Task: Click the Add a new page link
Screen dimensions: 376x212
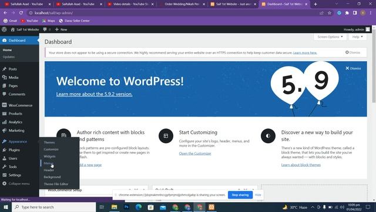Action: [x=90, y=165]
